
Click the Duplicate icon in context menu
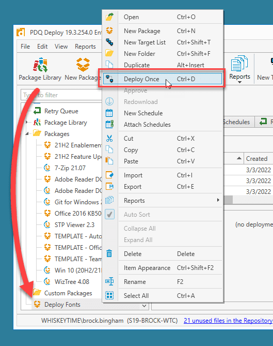tap(109, 65)
